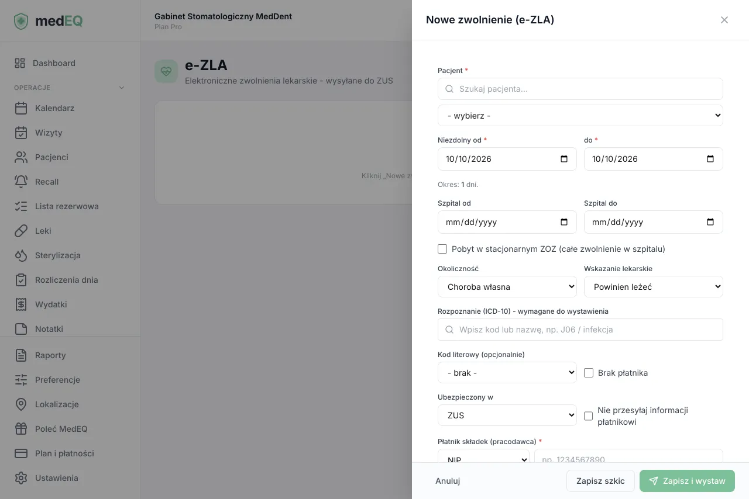Screen dimensions: 749x499
Task: Click the Ustawienia gear icon
Action: pos(21,478)
